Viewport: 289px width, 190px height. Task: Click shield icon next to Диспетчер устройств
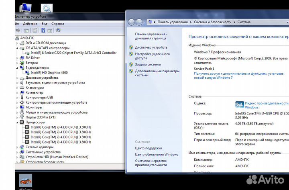click(x=131, y=47)
